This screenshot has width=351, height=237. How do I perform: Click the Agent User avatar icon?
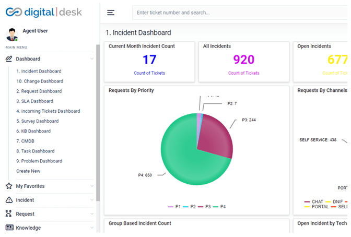[11, 34]
